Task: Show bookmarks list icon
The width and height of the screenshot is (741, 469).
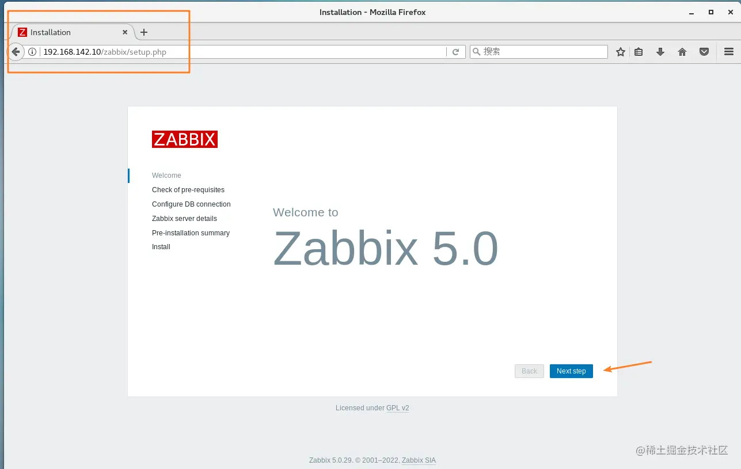Action: pos(639,52)
